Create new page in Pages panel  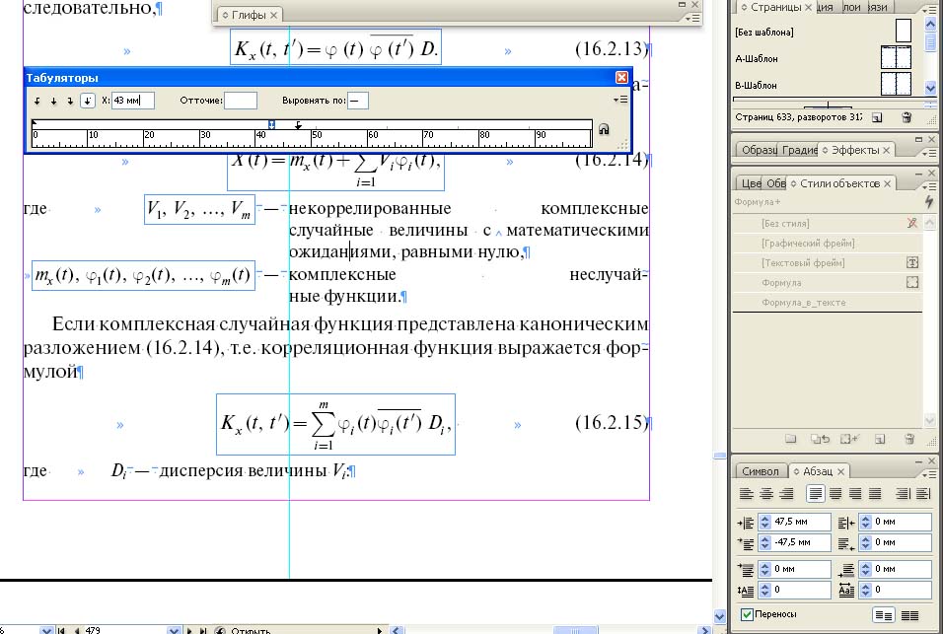point(878,117)
